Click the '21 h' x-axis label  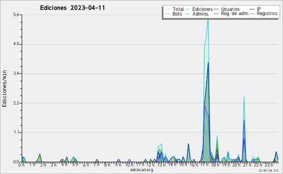tap(247, 165)
